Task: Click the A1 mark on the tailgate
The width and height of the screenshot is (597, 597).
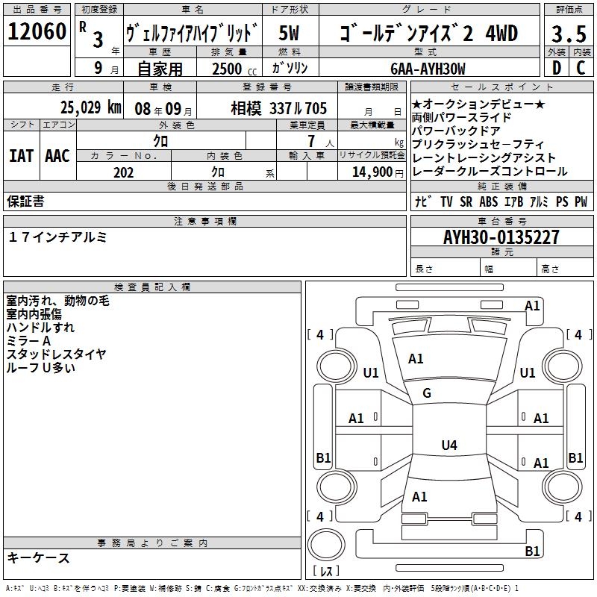Action: click(x=419, y=496)
